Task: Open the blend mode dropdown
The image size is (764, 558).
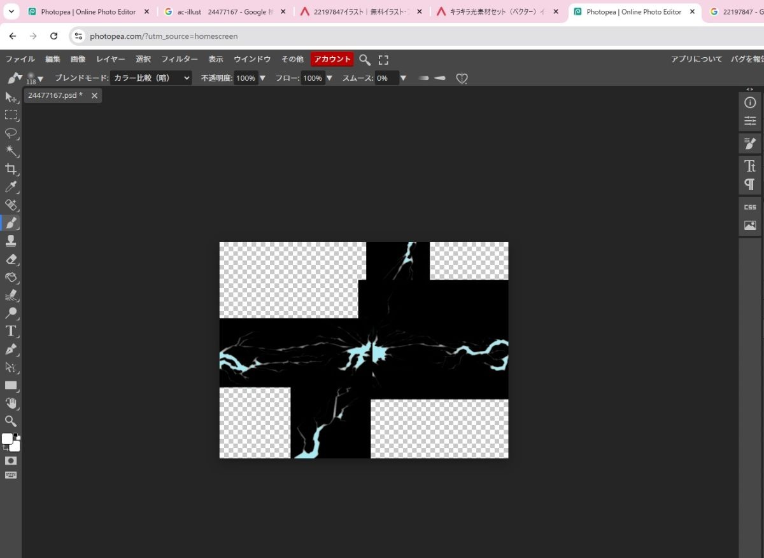Action: point(151,78)
